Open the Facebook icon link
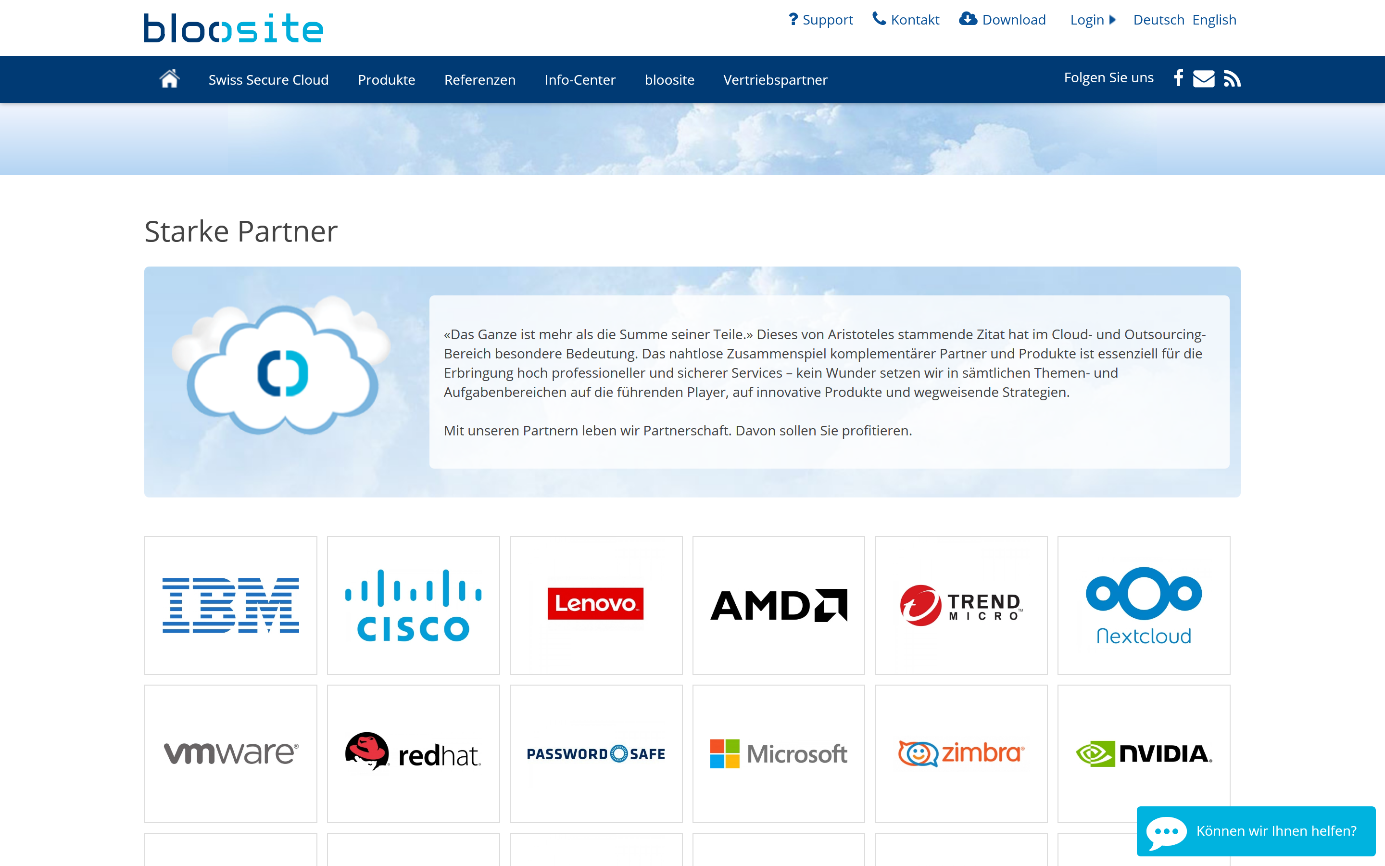This screenshot has height=866, width=1385. 1178,78
